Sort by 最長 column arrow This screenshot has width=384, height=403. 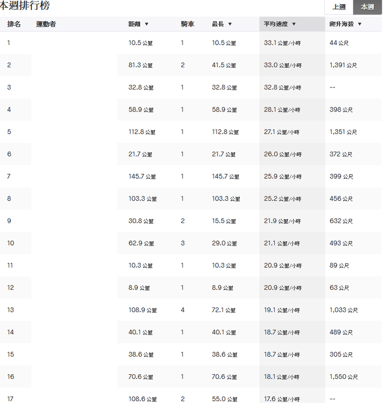(x=230, y=24)
